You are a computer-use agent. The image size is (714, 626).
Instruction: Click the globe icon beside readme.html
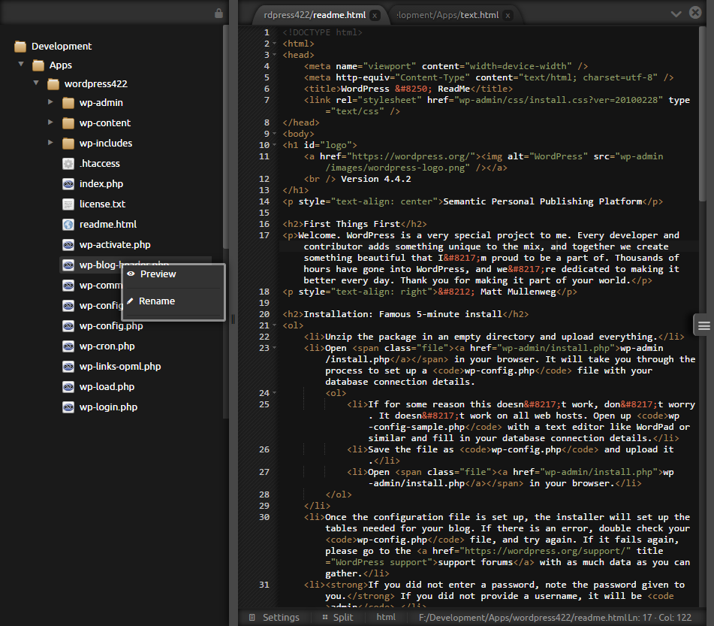pos(68,225)
